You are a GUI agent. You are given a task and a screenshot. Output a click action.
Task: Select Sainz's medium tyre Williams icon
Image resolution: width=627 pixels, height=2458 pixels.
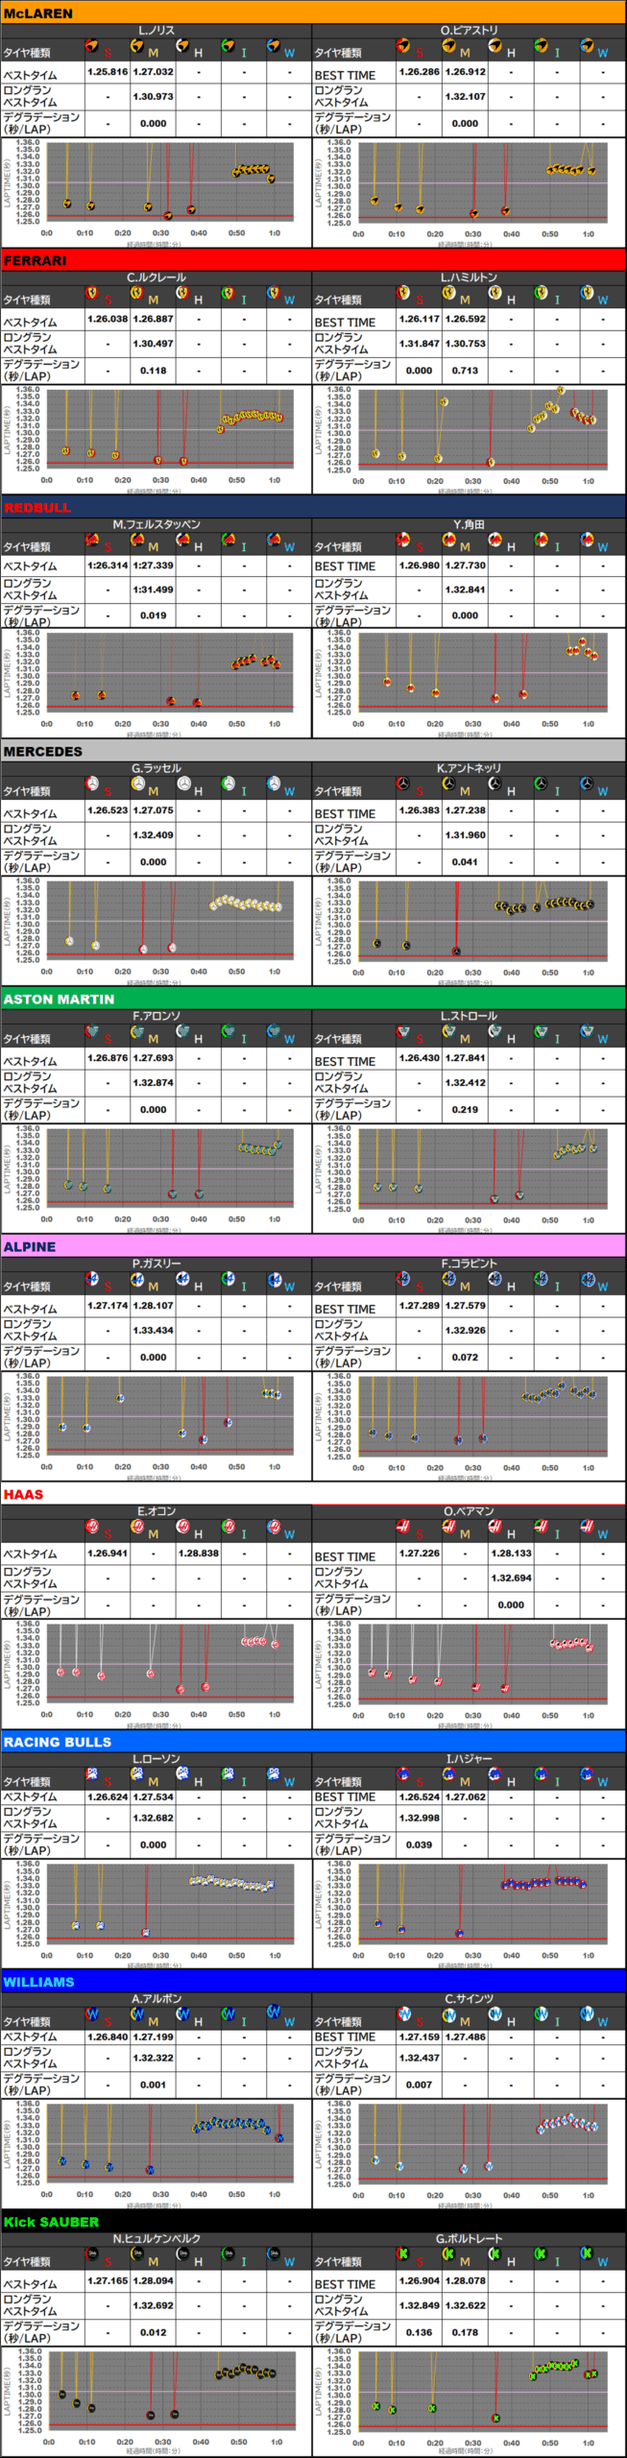(x=448, y=2013)
